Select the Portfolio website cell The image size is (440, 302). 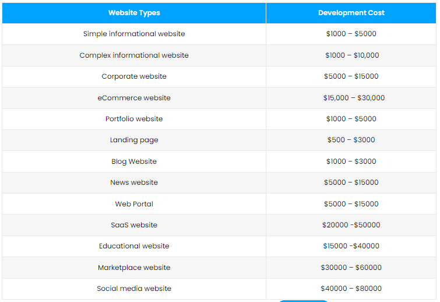[x=134, y=119]
